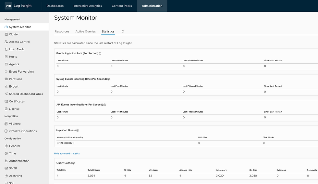Viewport: 318px width, 184px height.
Task: Click the Archiving sidebar icon
Action: 6,176
